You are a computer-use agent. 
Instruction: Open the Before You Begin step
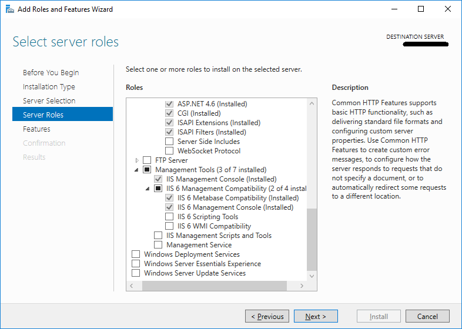click(x=51, y=72)
